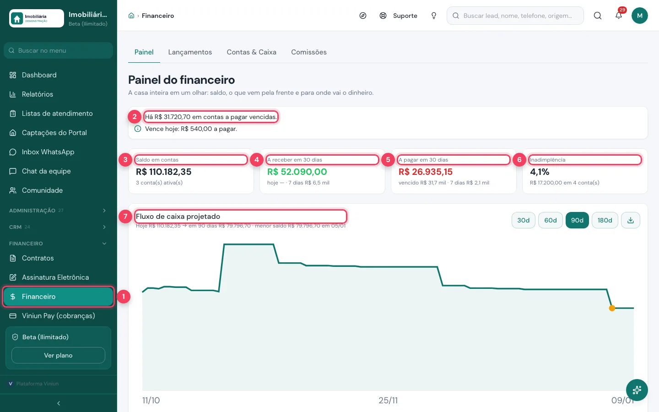This screenshot has height=412, width=659.
Task: Switch to the Painel tab
Action: [x=144, y=52]
